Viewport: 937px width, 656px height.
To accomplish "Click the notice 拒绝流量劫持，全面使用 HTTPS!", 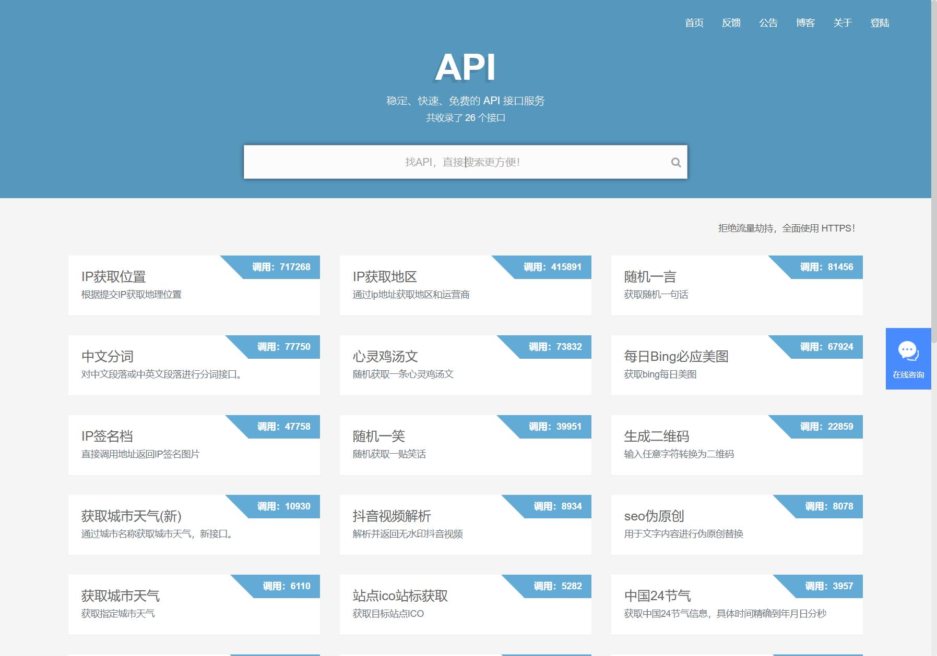I will [x=787, y=228].
